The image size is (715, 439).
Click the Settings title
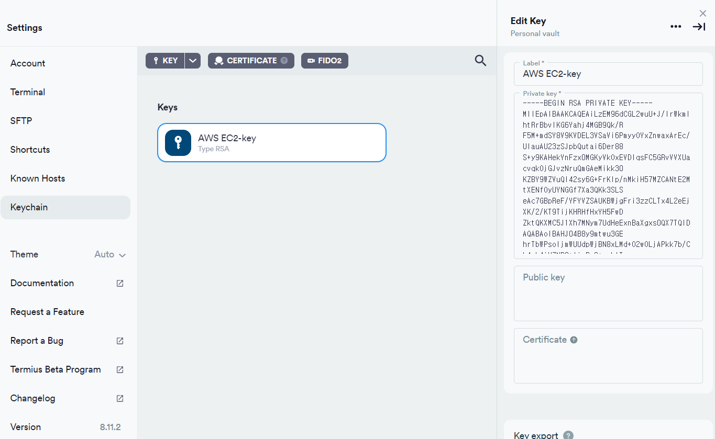[x=25, y=28]
